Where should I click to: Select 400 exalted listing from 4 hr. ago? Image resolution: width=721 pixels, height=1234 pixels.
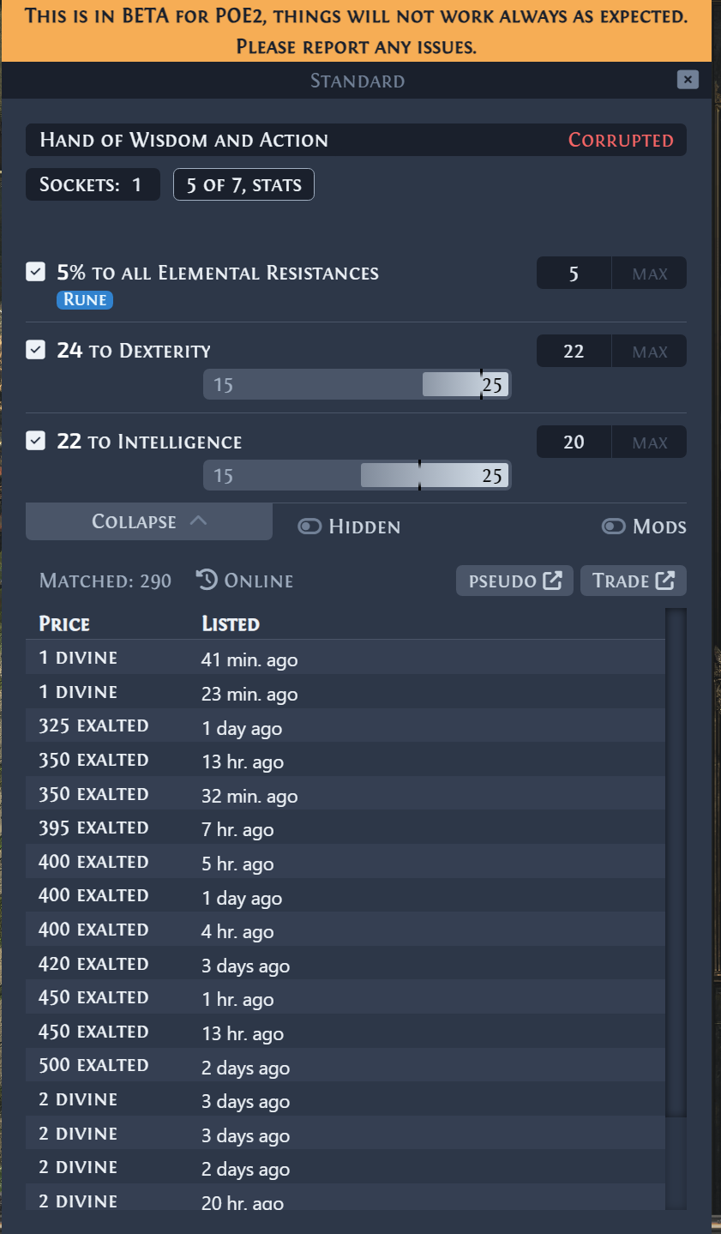click(345, 930)
